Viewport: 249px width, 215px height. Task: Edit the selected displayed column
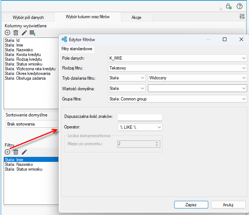24,33
